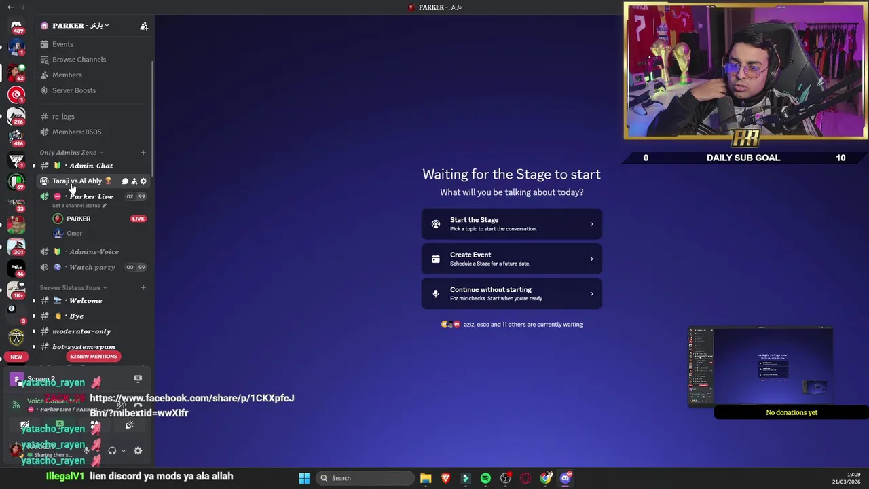Open Direct Messages home icon with 489 badge
Screen dimensions: 869x489
[16, 26]
